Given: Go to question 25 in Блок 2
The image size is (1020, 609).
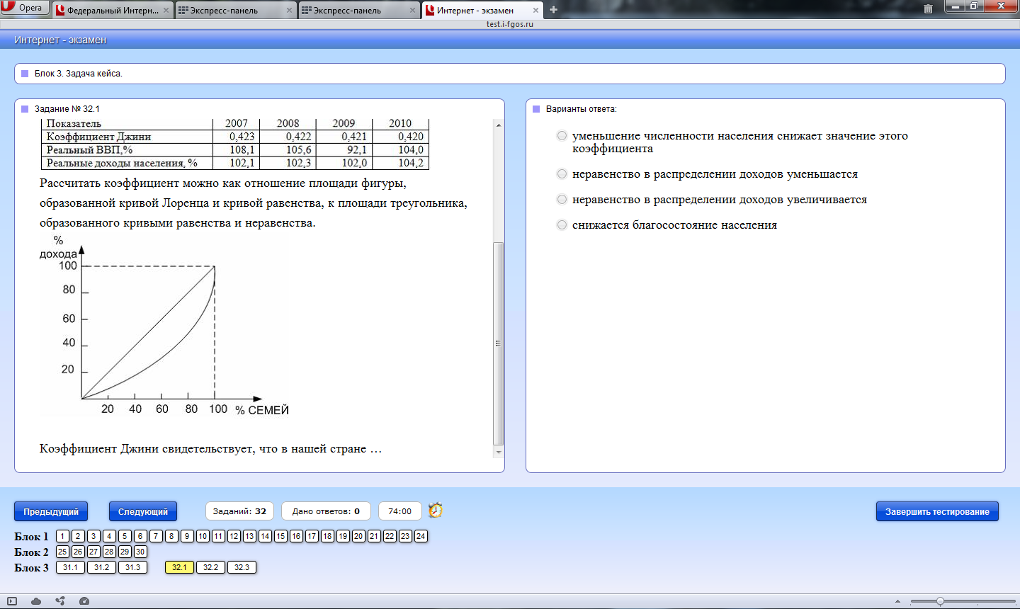Looking at the screenshot, I should point(62,552).
